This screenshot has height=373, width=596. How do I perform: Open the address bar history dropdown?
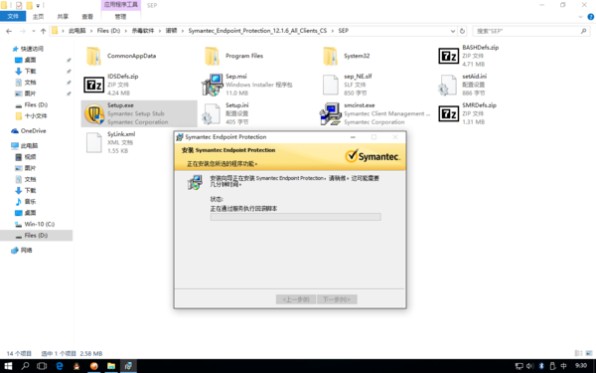453,31
